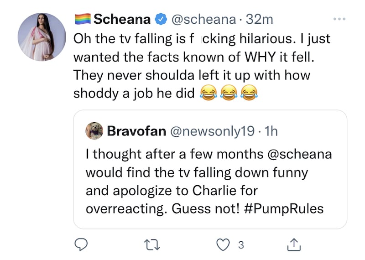Click the @newsonly19 handle
The image size is (365, 260).
pyautogui.click(x=212, y=131)
